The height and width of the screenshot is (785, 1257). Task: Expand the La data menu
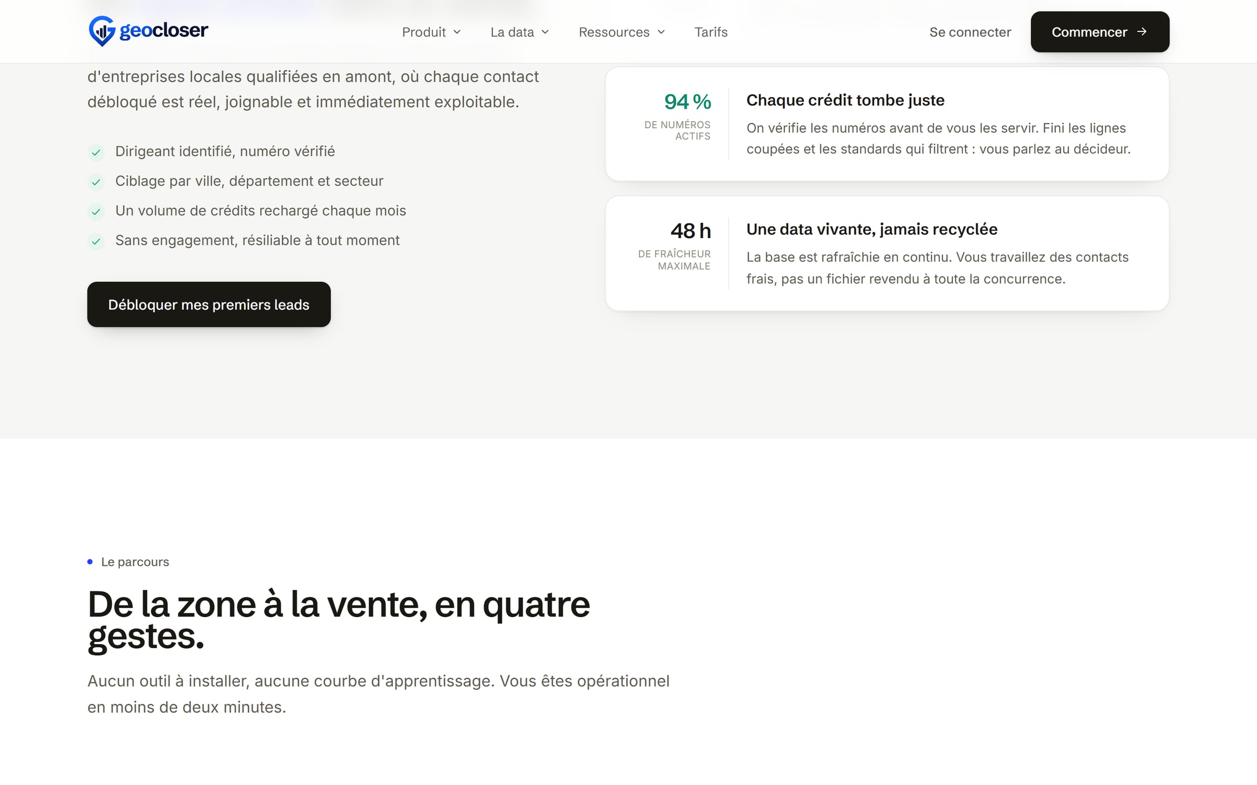[x=520, y=32]
